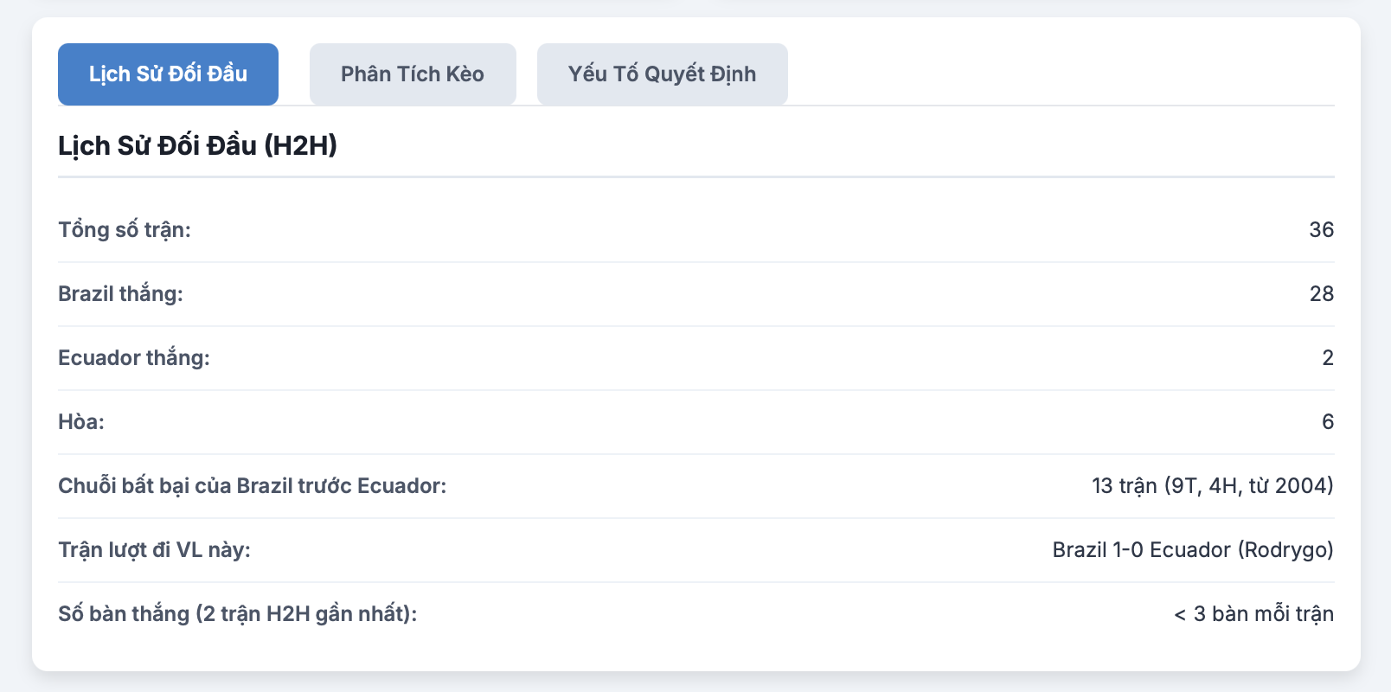Select the draws value 6
This screenshot has height=692, width=1391.
point(1328,422)
